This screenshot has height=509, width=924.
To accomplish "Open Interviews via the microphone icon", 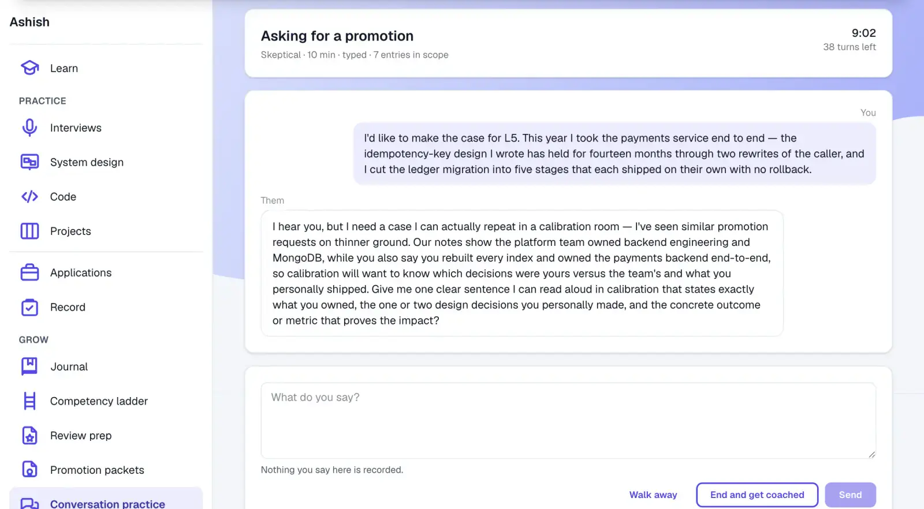I will (x=29, y=128).
